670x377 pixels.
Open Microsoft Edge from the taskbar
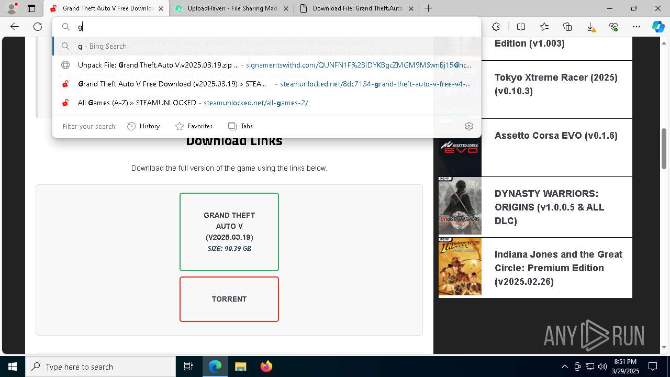click(215, 367)
